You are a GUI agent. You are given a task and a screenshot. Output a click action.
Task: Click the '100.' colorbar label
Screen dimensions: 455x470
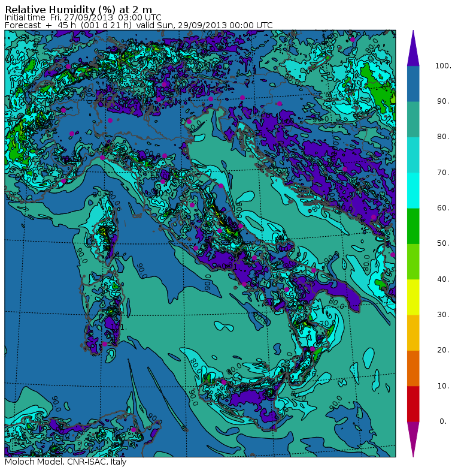[443, 66]
